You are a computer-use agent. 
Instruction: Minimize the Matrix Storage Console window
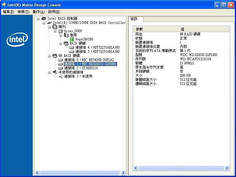(217, 5)
